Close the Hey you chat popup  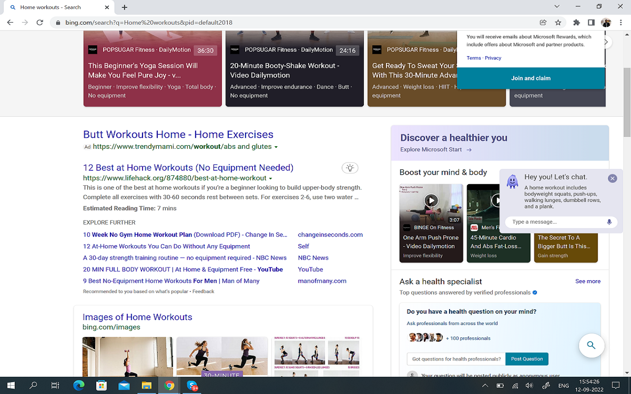click(612, 178)
